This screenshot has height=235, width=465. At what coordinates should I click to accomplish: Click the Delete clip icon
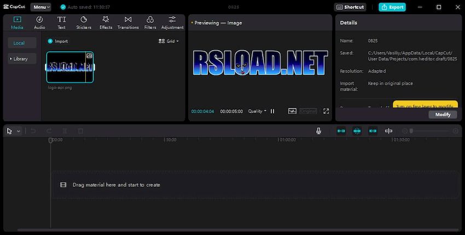click(x=80, y=131)
